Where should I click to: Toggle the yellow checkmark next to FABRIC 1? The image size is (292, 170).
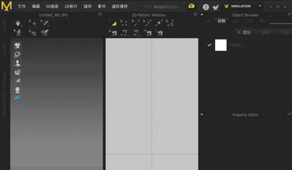click(x=209, y=45)
